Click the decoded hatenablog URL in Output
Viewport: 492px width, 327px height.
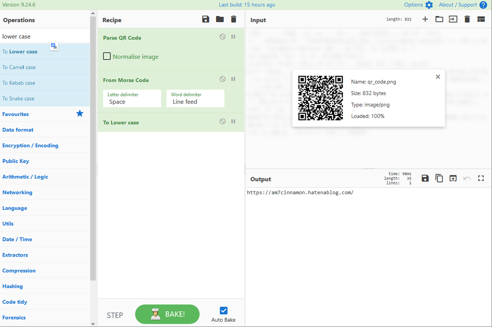pos(300,192)
